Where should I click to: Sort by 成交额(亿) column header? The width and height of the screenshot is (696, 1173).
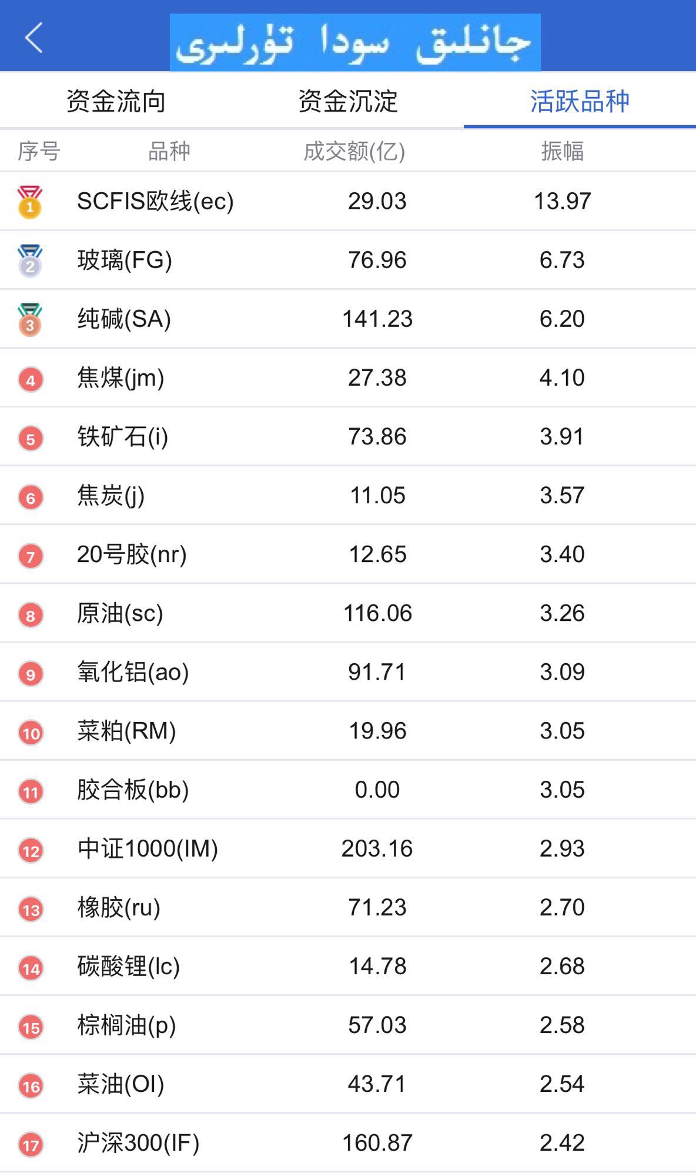point(354,151)
